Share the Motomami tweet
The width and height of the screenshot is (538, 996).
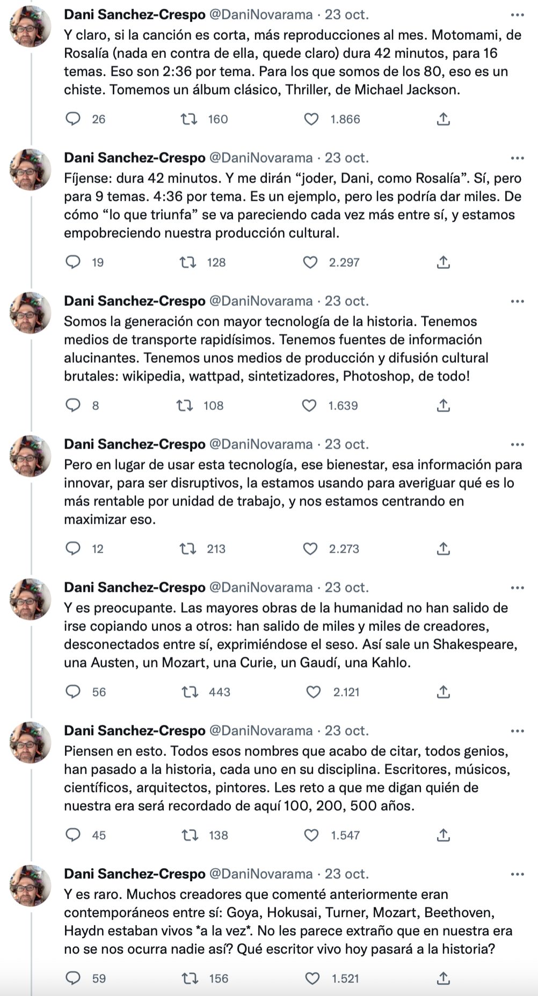tap(443, 119)
